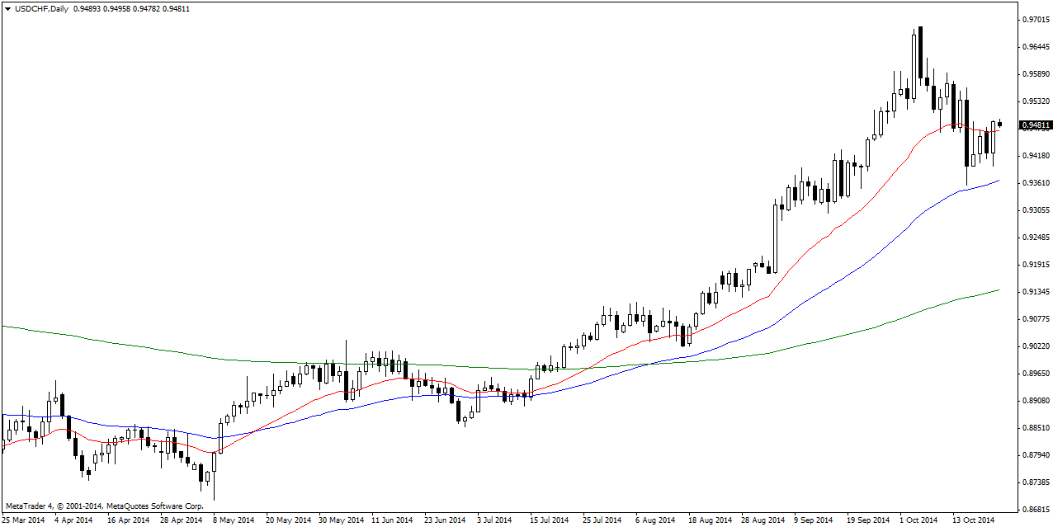Click the 30 May 2014 date label
Image resolution: width=1053 pixels, height=527 pixels.
point(342,520)
